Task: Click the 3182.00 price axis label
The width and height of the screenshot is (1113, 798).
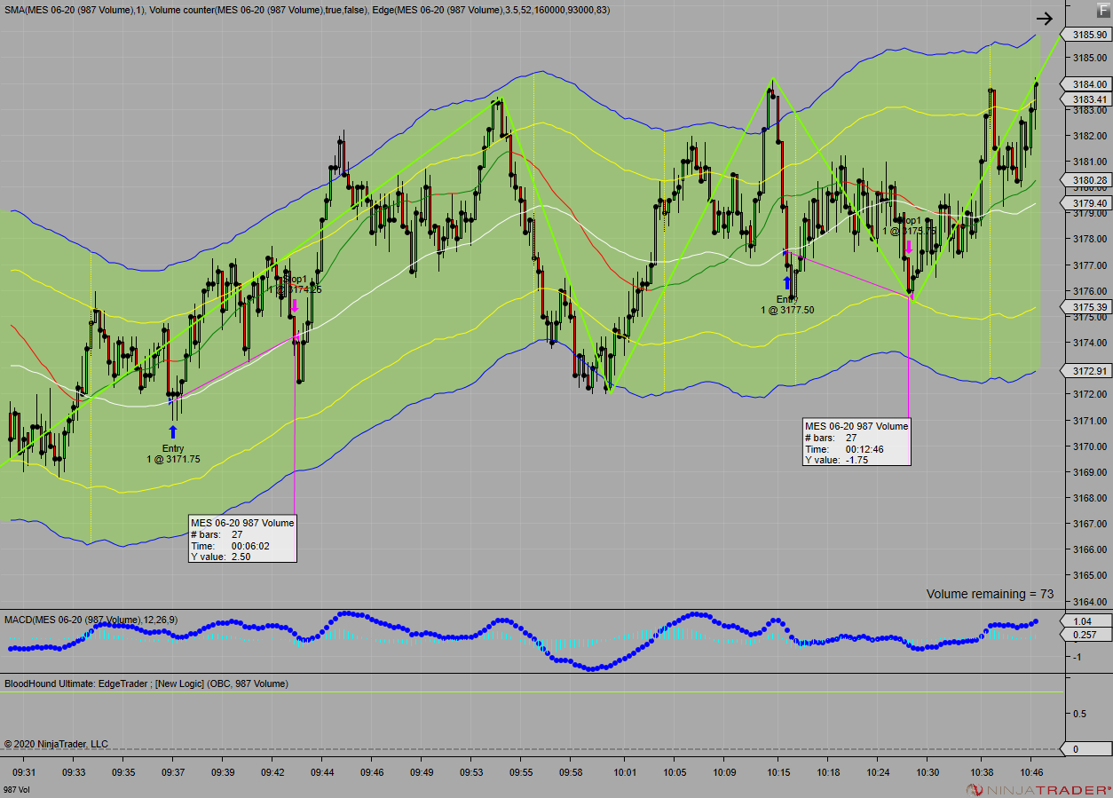Action: tap(1089, 136)
